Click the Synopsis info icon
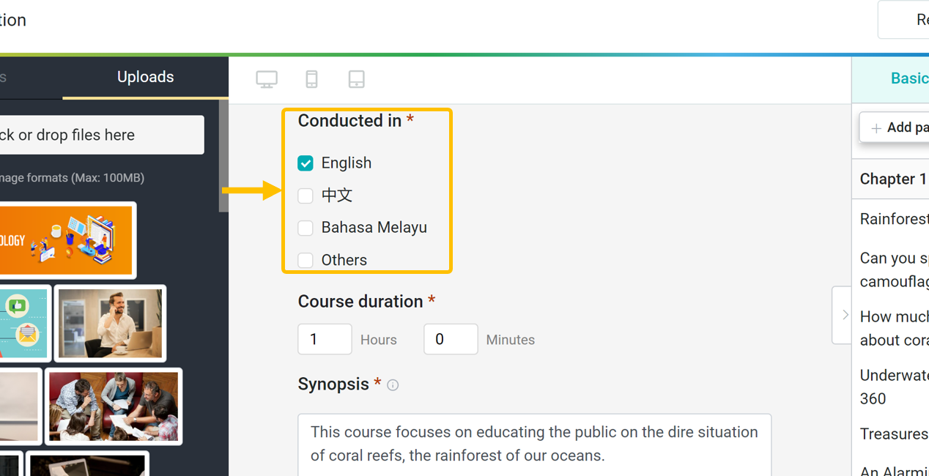The image size is (929, 476). 393,385
